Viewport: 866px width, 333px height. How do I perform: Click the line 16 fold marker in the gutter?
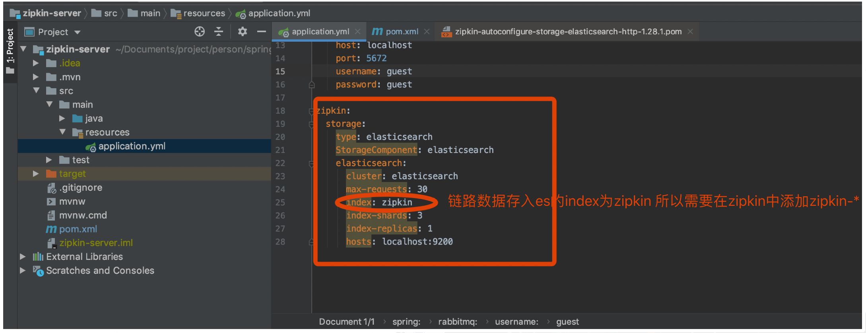pos(312,85)
